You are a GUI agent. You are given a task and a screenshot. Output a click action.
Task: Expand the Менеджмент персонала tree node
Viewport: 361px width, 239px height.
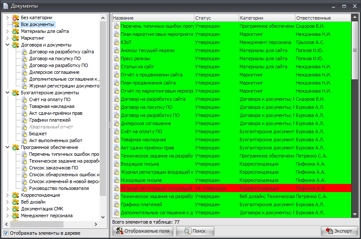click(x=7, y=216)
